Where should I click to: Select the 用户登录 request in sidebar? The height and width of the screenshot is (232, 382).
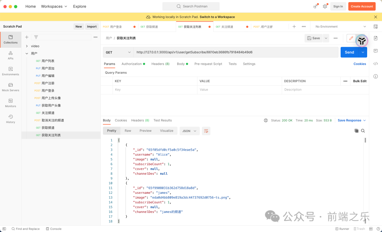(61, 91)
